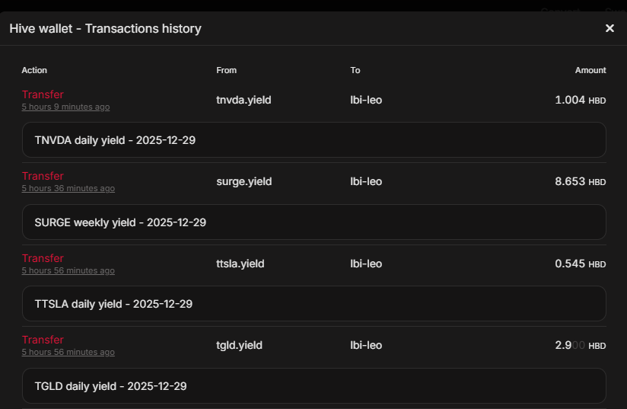627x409 pixels.
Task: Click the "5 hours 36 minutes ago" timestamp
Action: click(68, 189)
